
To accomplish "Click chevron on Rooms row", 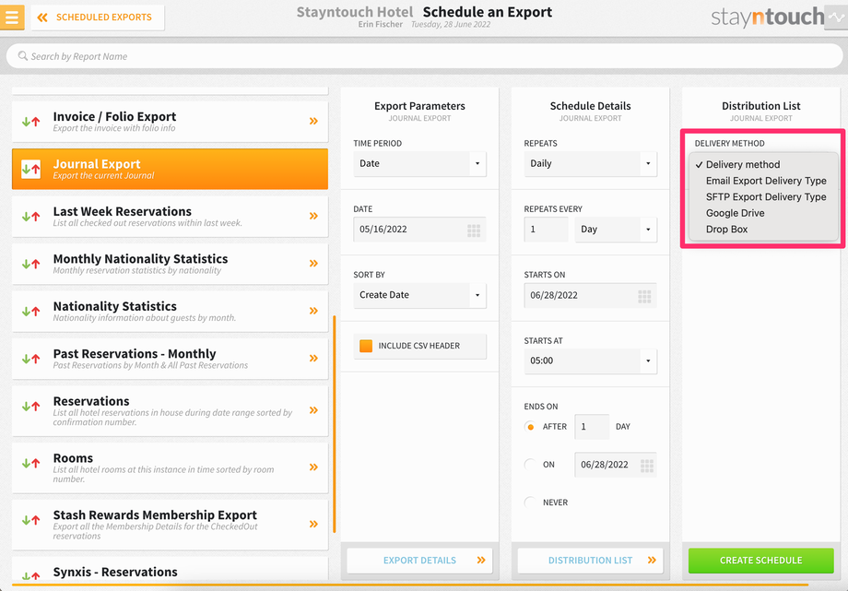I will pyautogui.click(x=313, y=467).
